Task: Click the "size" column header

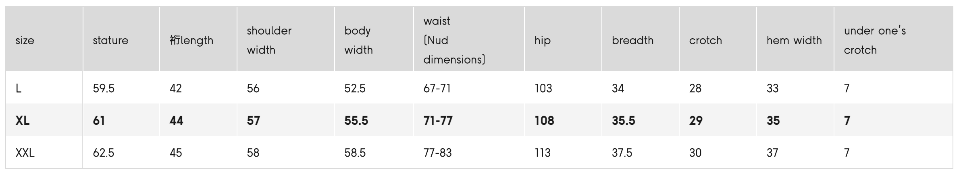Action: point(25,40)
